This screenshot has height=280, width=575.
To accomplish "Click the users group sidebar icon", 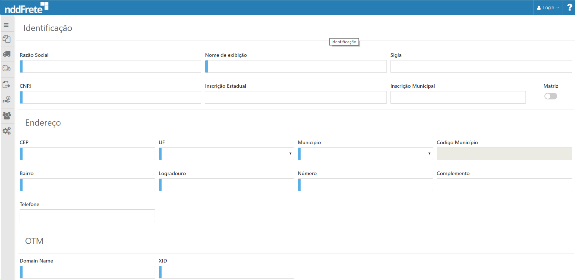I will pos(7,115).
